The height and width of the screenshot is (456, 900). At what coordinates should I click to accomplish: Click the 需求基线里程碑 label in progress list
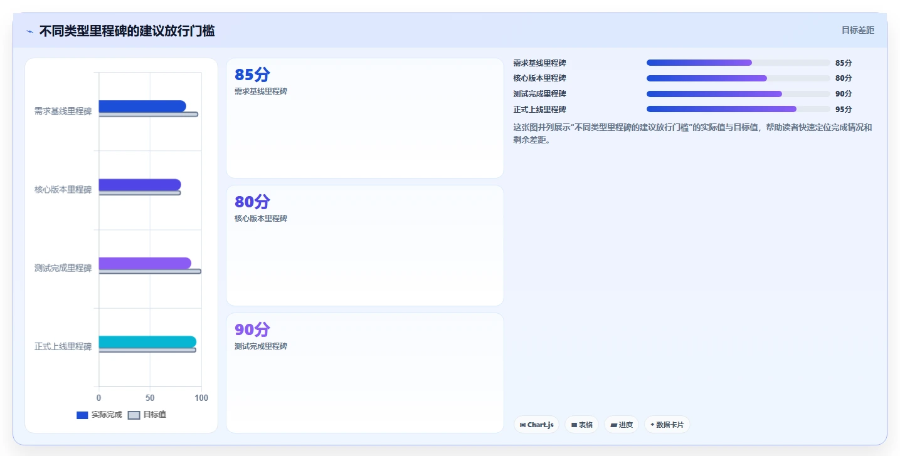coord(539,63)
